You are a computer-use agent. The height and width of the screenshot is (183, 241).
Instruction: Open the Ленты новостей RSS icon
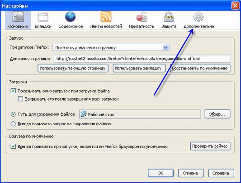pos(106,17)
